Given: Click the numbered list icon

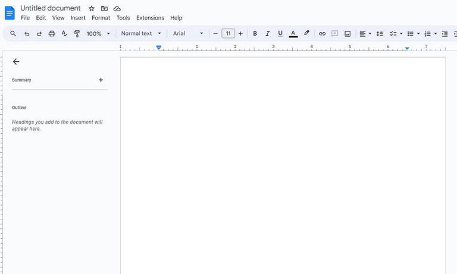Looking at the screenshot, I should (428, 34).
